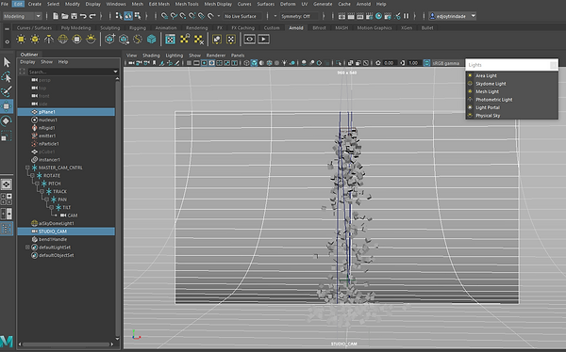Click the Save Scene icon

click(74, 16)
